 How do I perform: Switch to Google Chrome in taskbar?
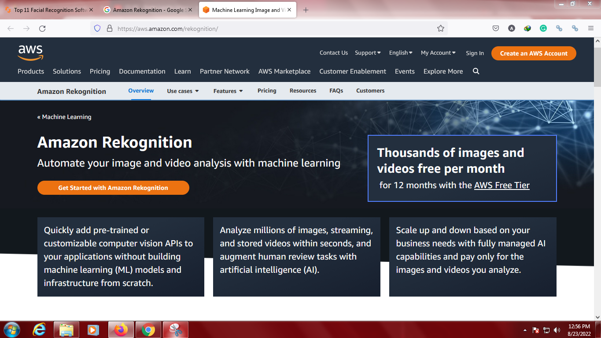(148, 330)
